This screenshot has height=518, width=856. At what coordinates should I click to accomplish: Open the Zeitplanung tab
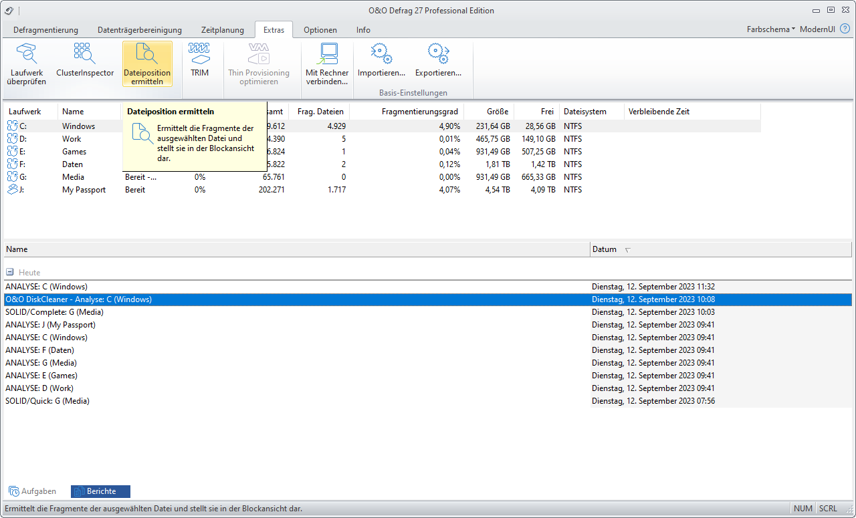pyautogui.click(x=221, y=30)
